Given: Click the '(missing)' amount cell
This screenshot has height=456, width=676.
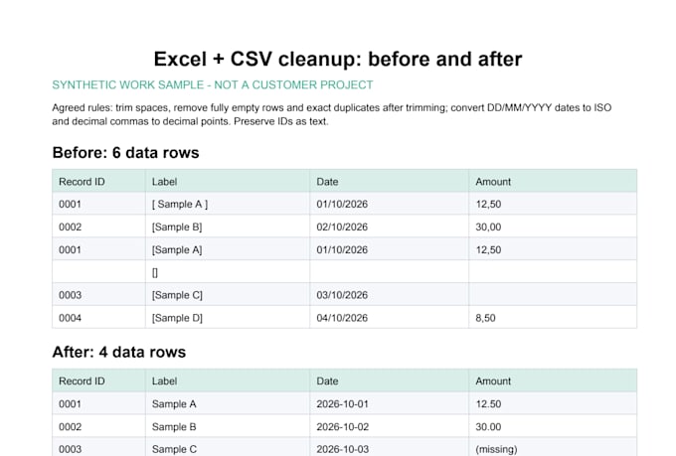Looking at the screenshot, I should [553, 448].
